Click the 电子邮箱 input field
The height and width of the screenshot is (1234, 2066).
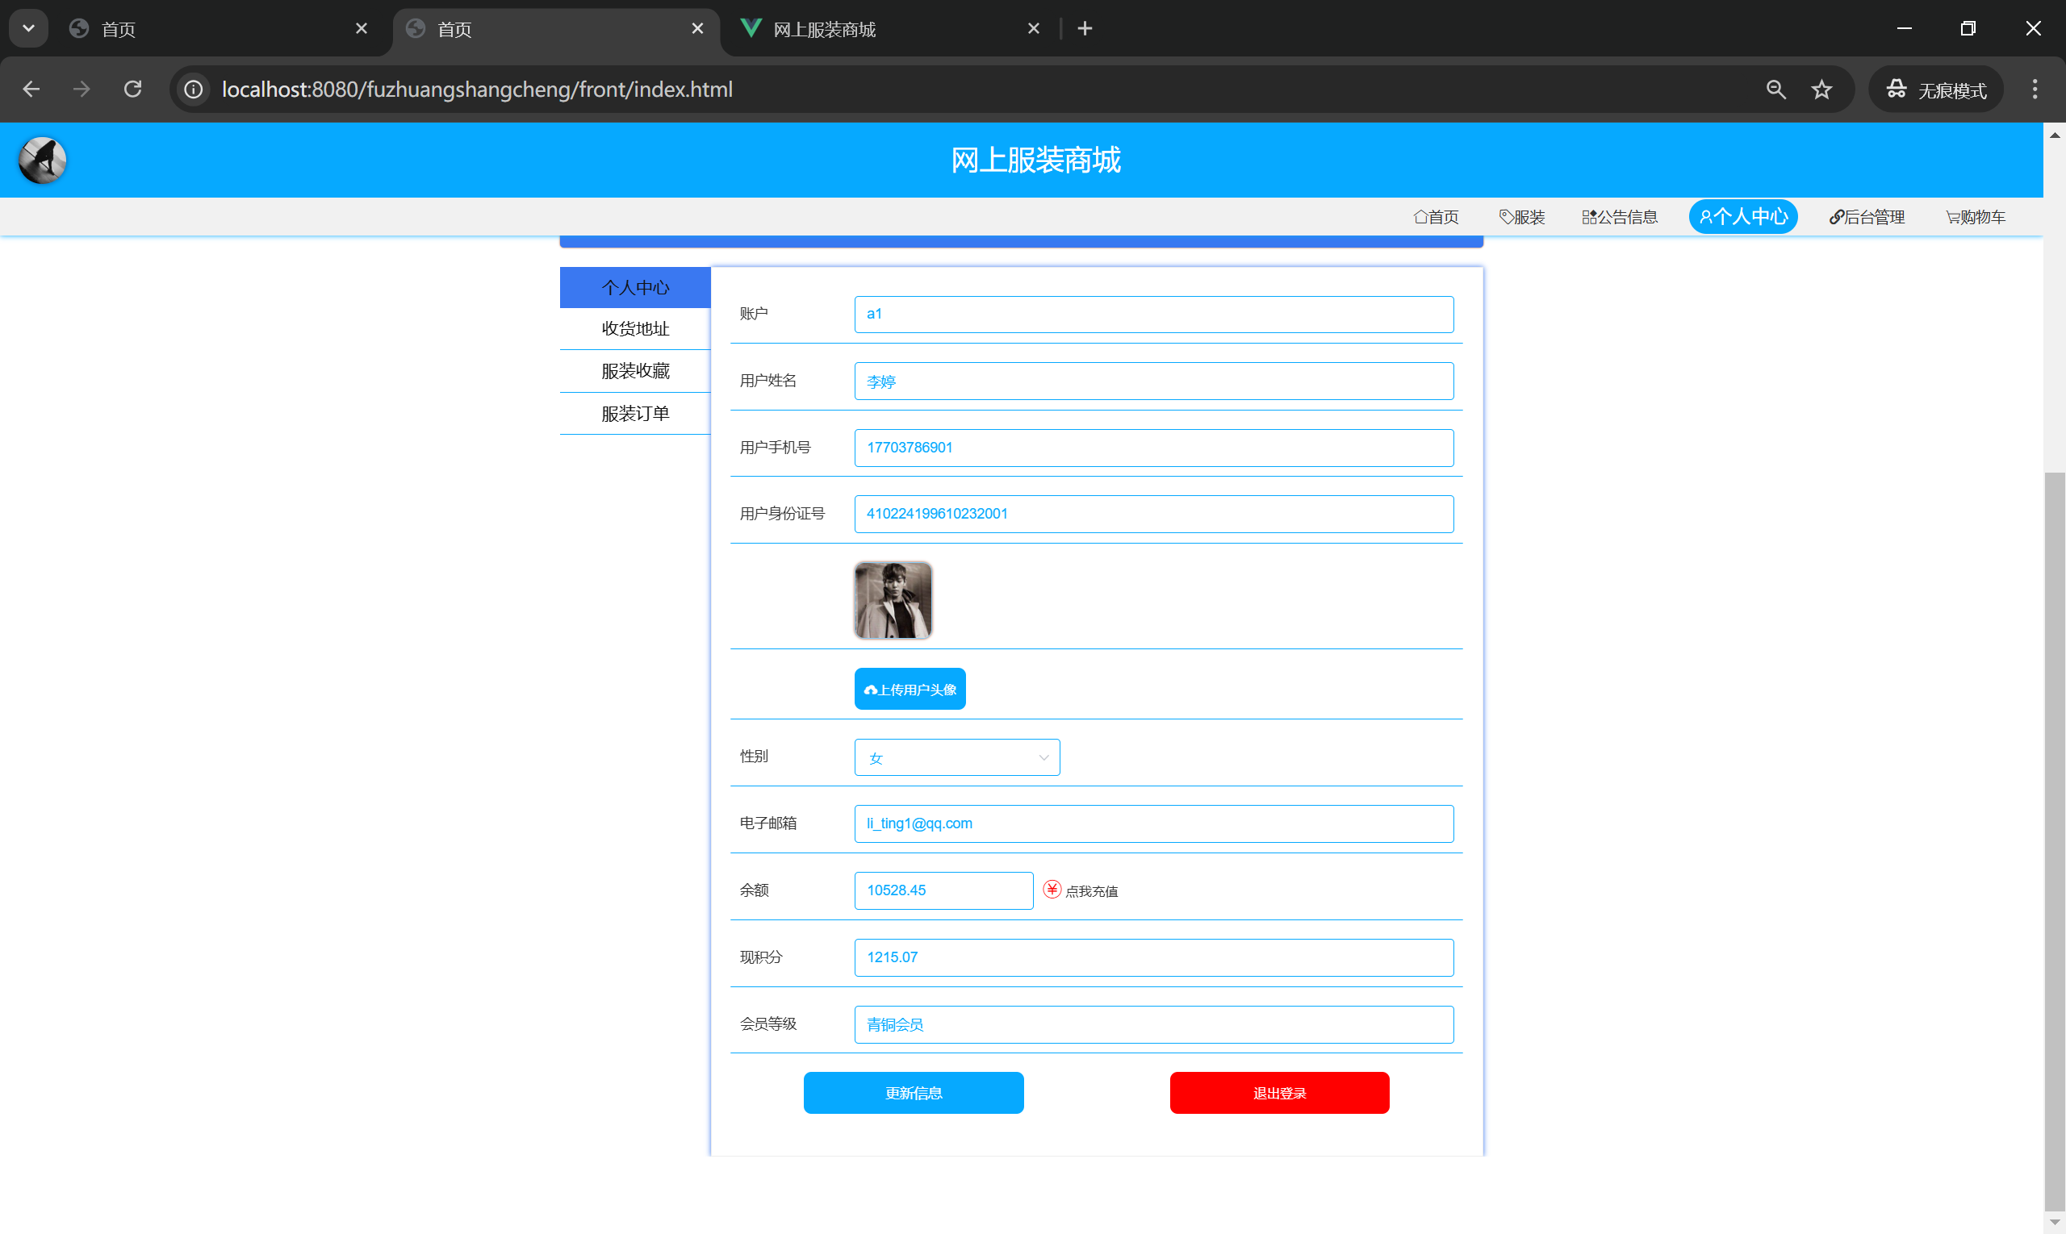[x=1154, y=823]
